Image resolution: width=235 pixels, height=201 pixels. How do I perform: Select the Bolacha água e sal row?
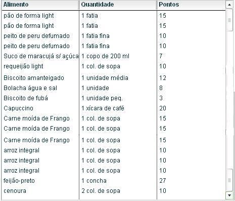(x=113, y=88)
